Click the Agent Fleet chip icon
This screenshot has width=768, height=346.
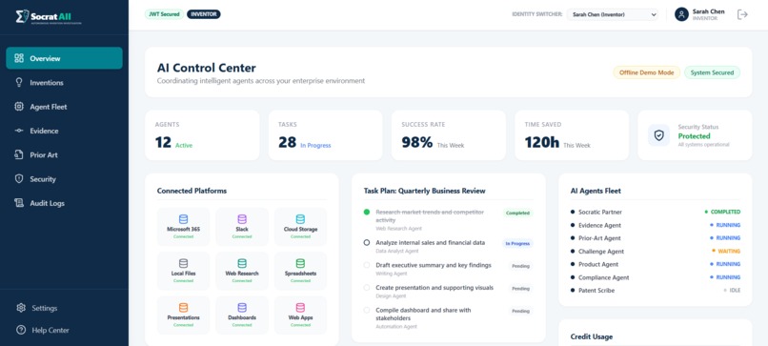point(19,107)
